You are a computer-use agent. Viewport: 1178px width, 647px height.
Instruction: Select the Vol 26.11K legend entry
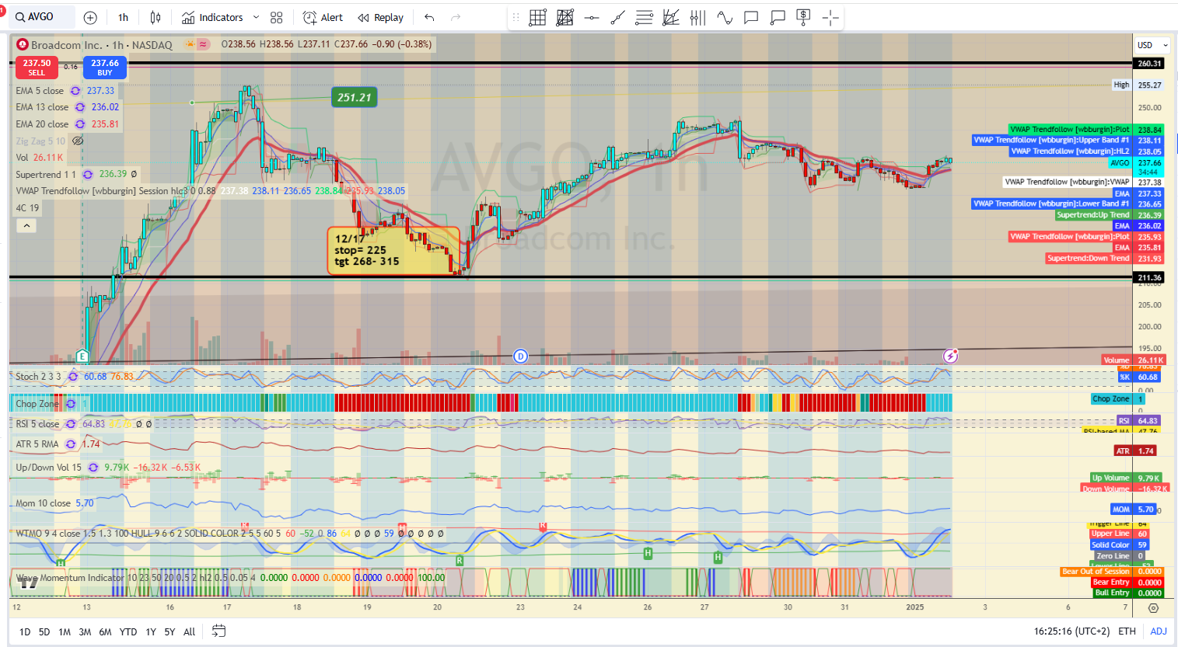[x=40, y=158]
